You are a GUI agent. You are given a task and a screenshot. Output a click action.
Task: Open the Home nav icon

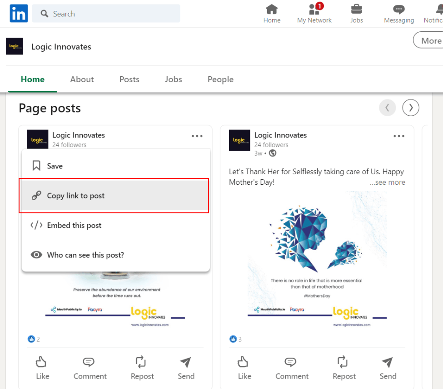272,14
